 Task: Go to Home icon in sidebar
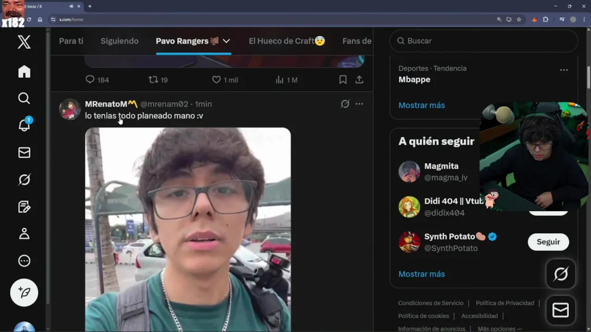coord(24,71)
